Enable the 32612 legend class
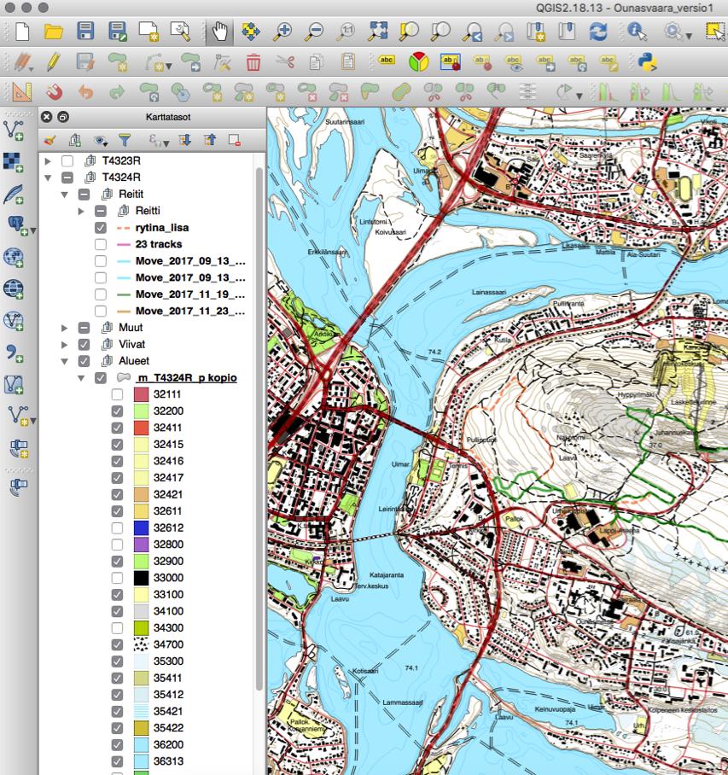 coord(117,527)
